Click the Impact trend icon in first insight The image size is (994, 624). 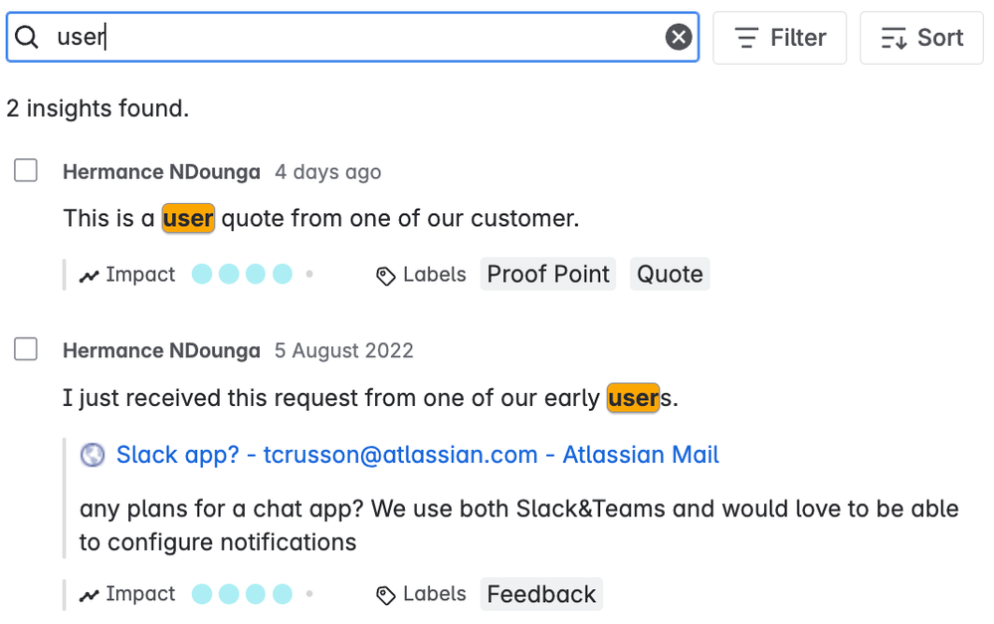pyautogui.click(x=89, y=276)
